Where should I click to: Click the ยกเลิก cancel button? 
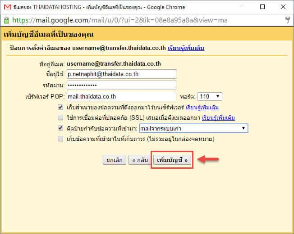coord(115,160)
